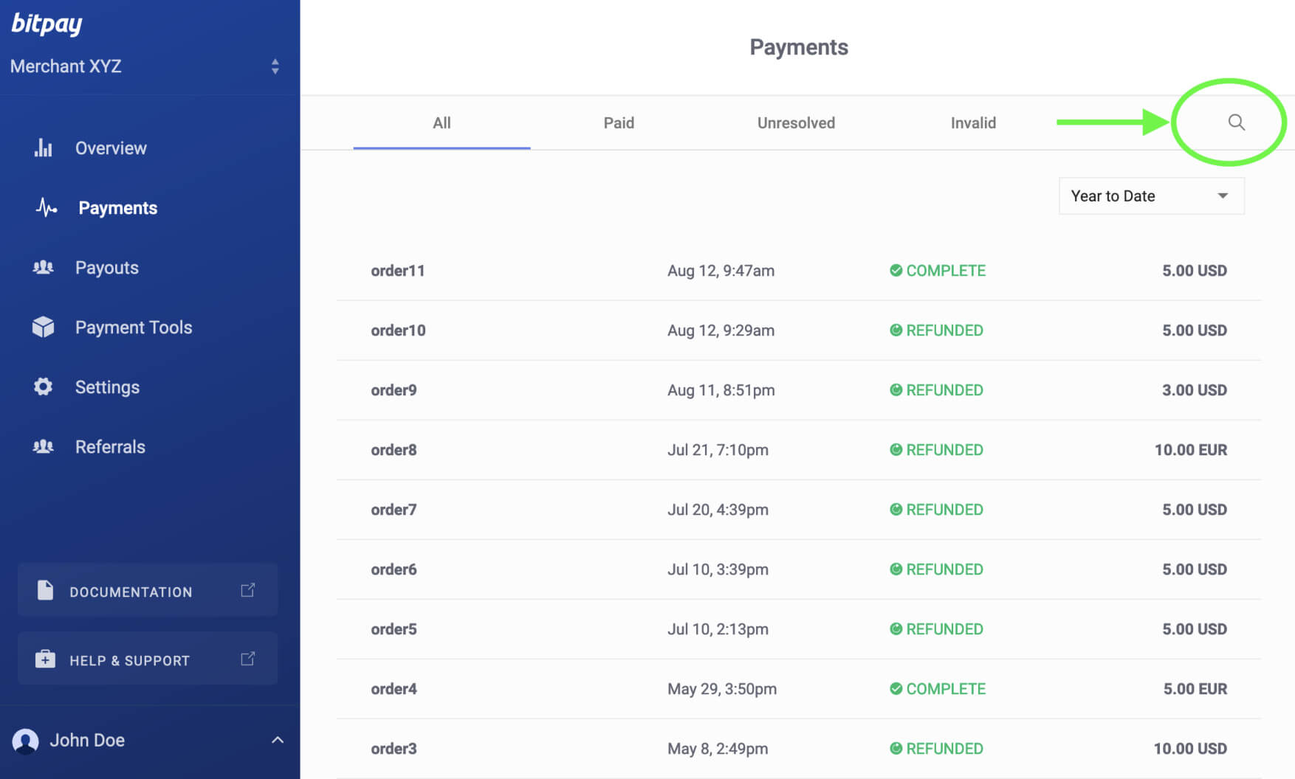The height and width of the screenshot is (779, 1295).
Task: Click order8 refunded status icon
Action: point(896,450)
